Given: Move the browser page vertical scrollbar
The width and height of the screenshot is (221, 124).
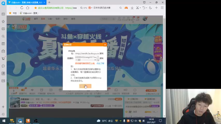Looking at the screenshot, I should (x=164, y=46).
